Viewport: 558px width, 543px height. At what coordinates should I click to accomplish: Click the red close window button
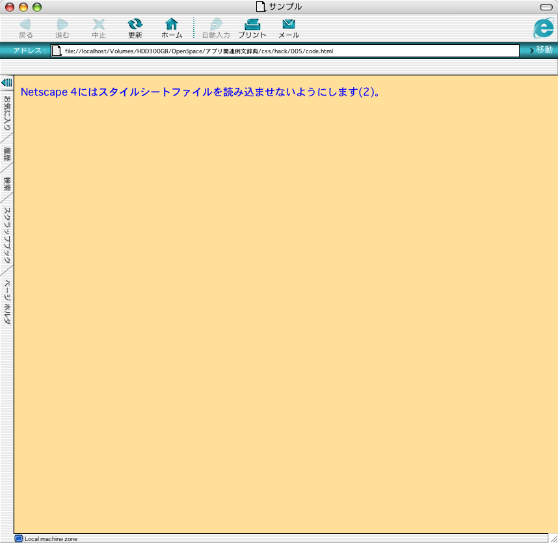[10, 7]
